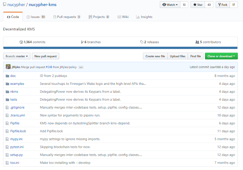Click the file icon next to tox.ini
Viewport: 243px width, 170px height.
[7, 163]
